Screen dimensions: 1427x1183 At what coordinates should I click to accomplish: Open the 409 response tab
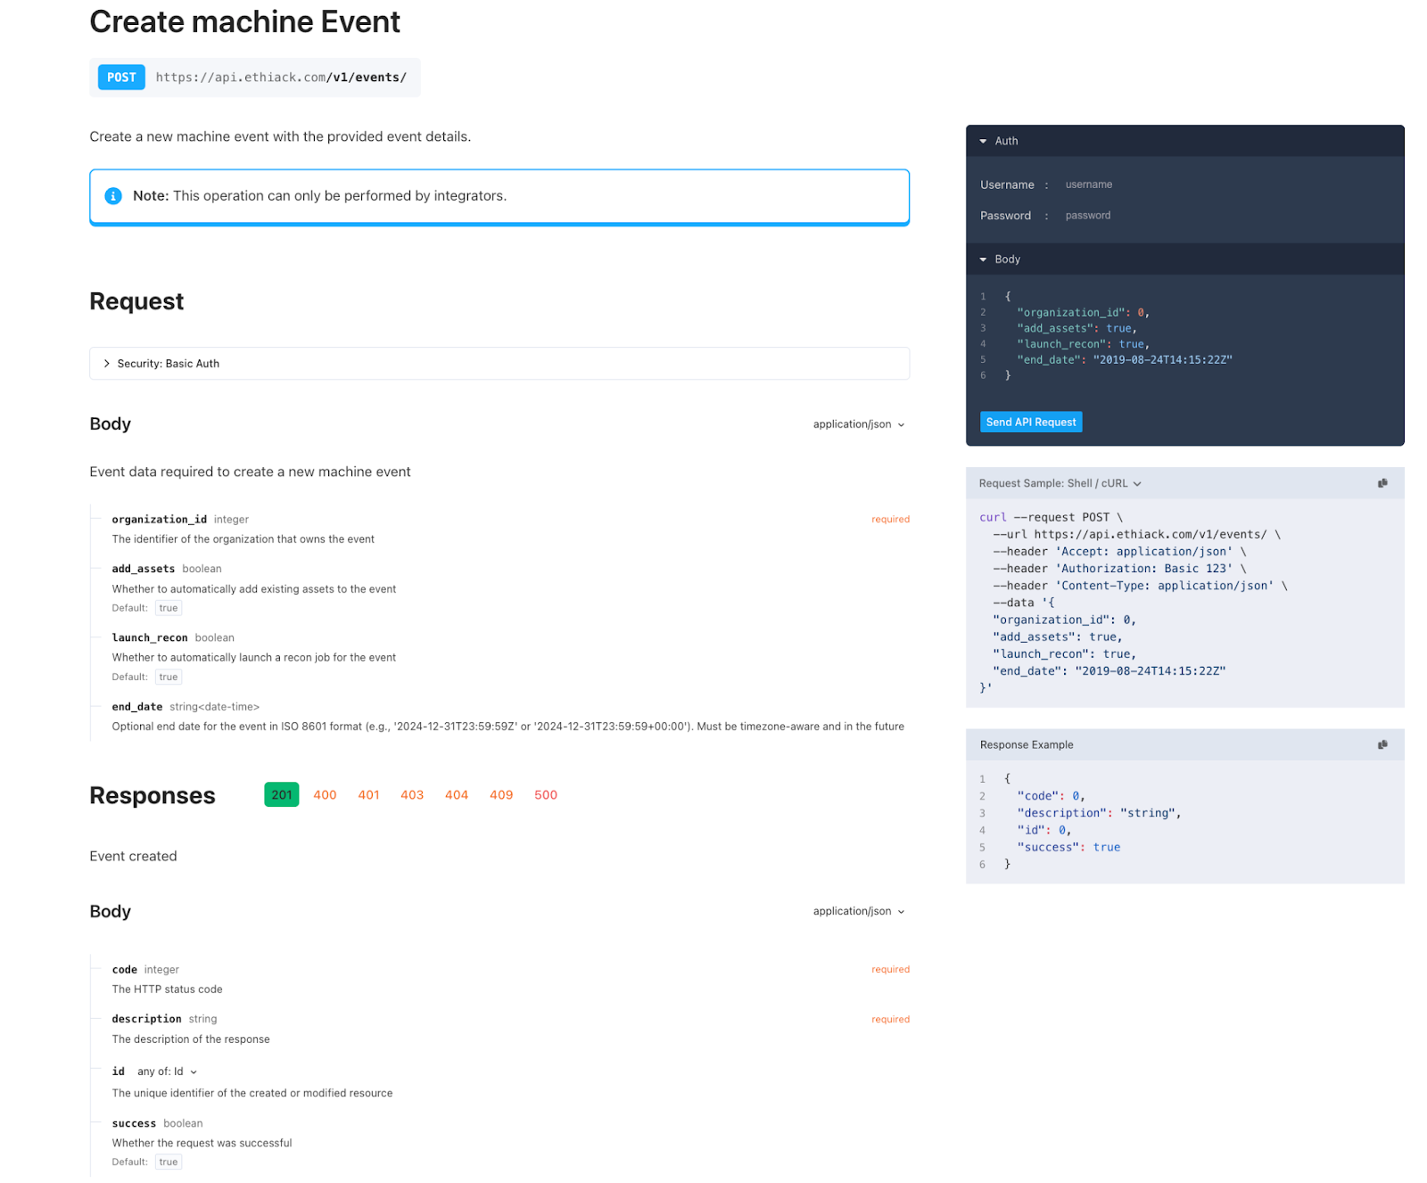pos(501,795)
